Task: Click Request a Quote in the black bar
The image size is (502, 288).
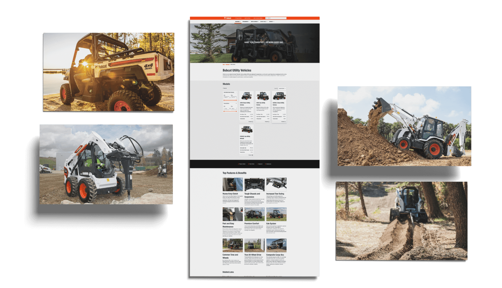Action: [242, 164]
